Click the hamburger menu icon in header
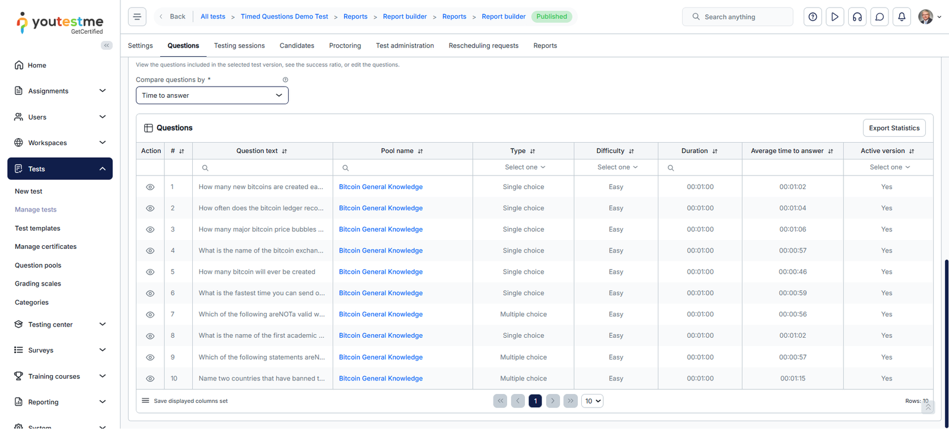Screen dimensions: 949x429 137,17
